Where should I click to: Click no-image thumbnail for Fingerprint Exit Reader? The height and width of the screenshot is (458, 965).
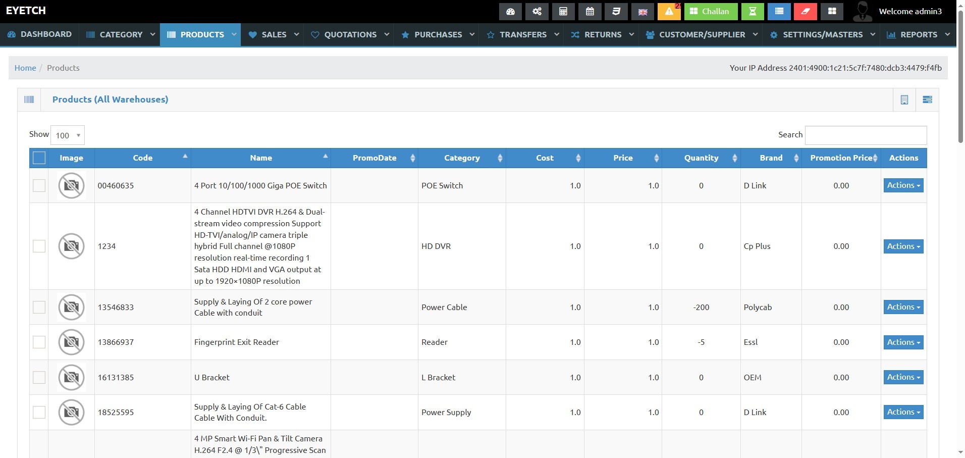[x=71, y=342]
